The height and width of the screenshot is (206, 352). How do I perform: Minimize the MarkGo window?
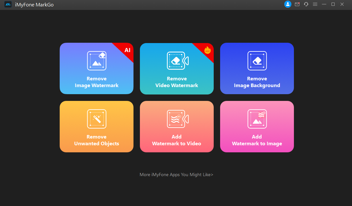coord(324,4)
